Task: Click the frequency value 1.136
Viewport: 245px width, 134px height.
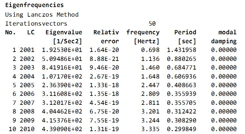Action: 152,59
